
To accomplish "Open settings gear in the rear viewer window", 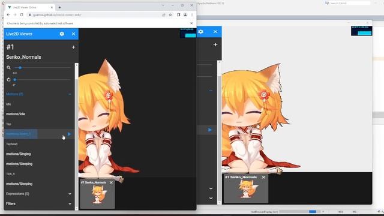I will click(201, 32).
